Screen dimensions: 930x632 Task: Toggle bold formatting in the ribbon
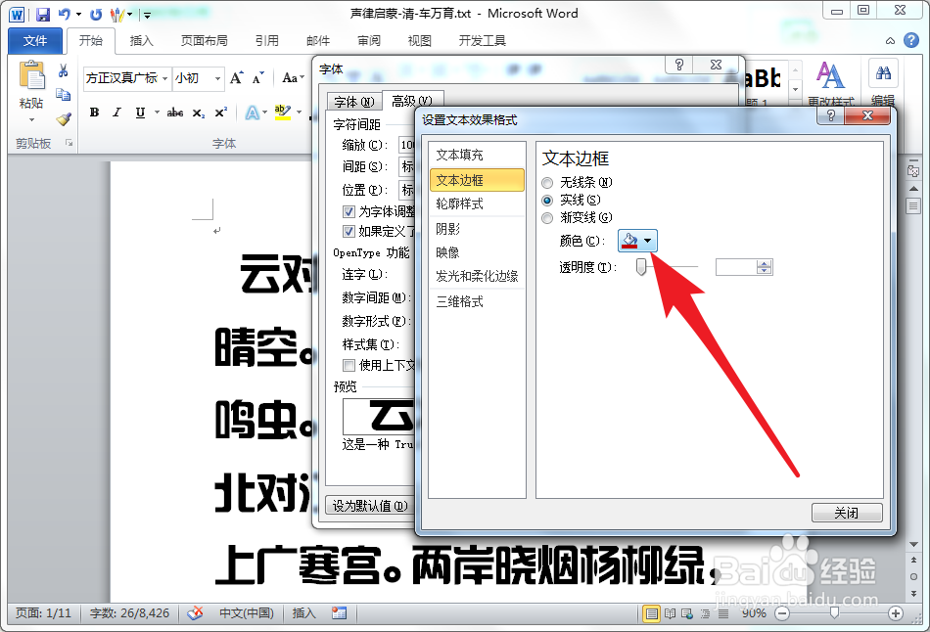tap(93, 113)
